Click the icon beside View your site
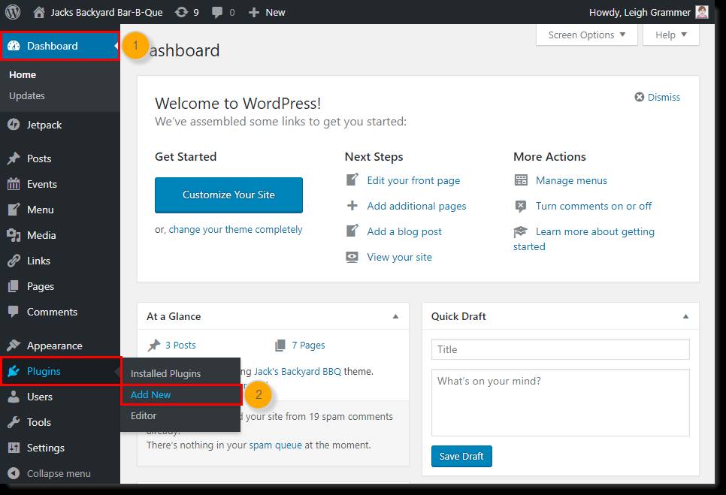Screen dimensions: 726x495 (352, 257)
